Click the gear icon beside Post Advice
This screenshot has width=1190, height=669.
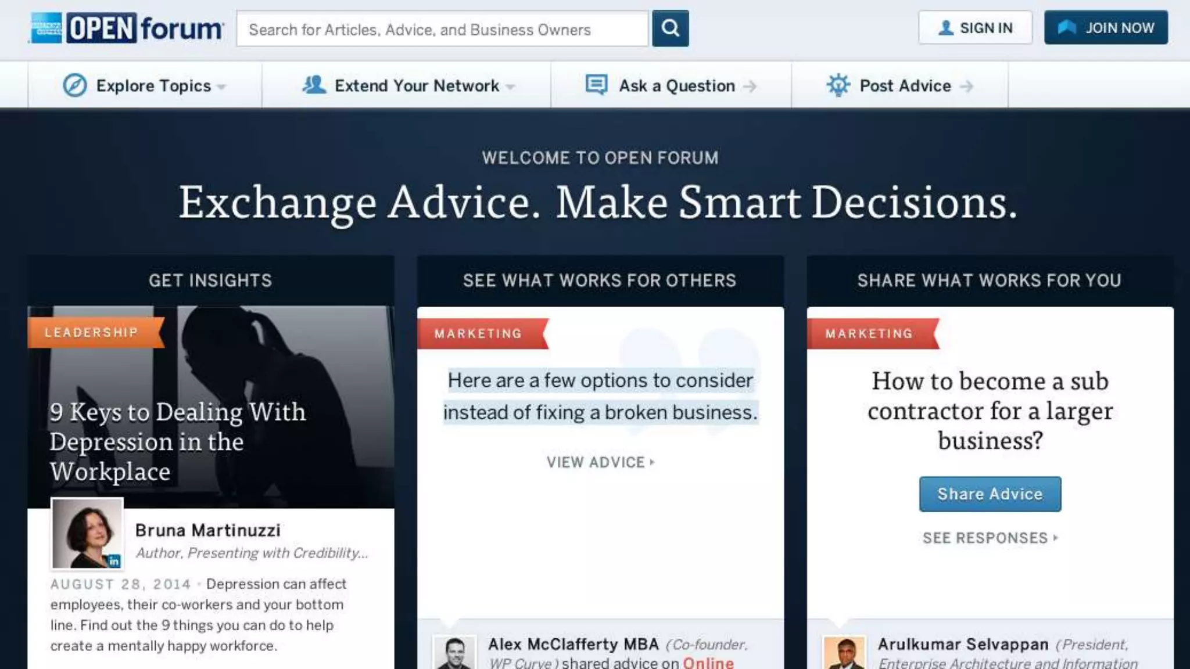pyautogui.click(x=838, y=85)
